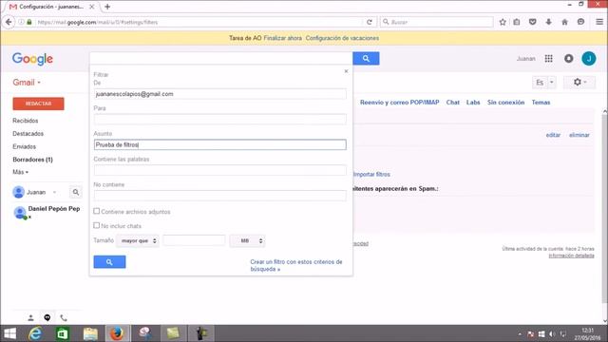Image resolution: width=608 pixels, height=342 pixels.
Task: Open the Juanan chat status dropdown
Action: [54, 192]
